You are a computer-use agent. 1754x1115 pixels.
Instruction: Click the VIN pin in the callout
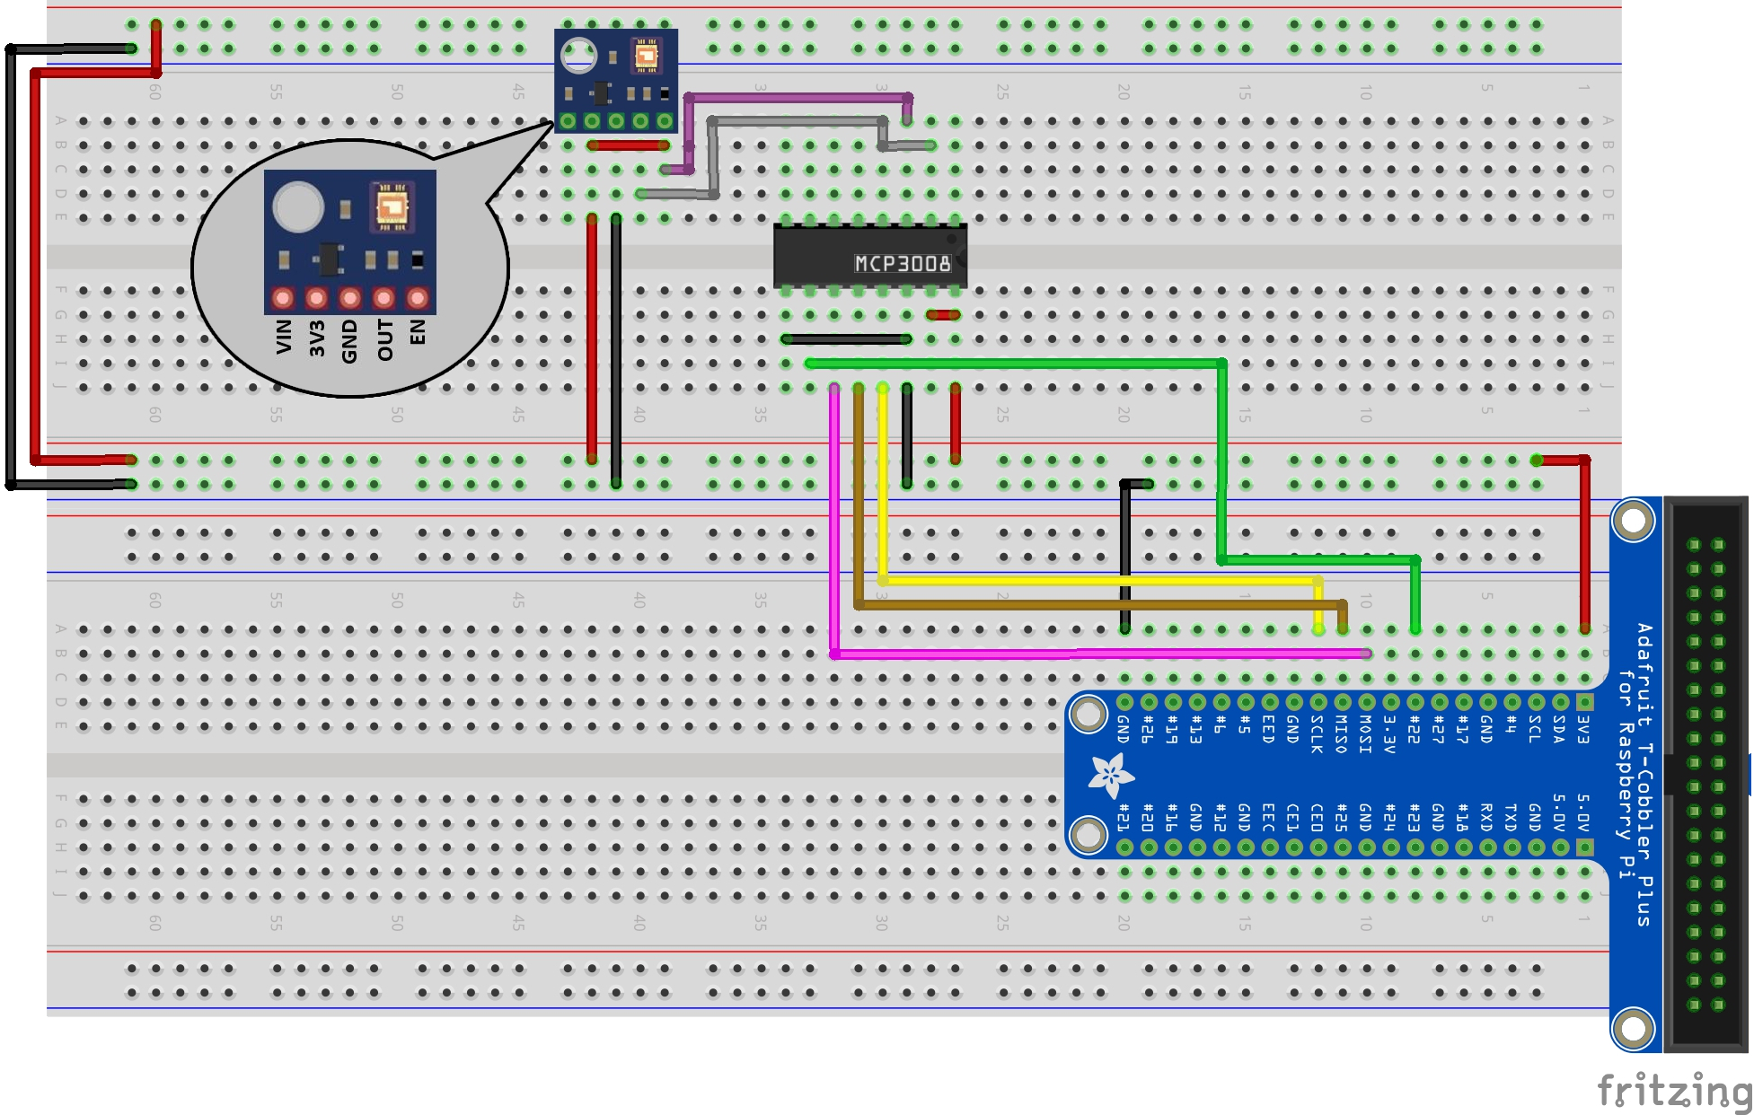[x=283, y=297]
